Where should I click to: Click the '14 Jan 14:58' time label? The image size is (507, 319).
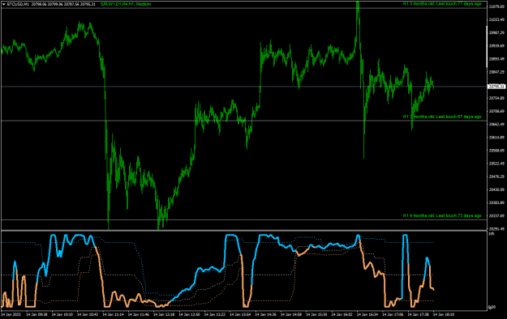coord(291,314)
